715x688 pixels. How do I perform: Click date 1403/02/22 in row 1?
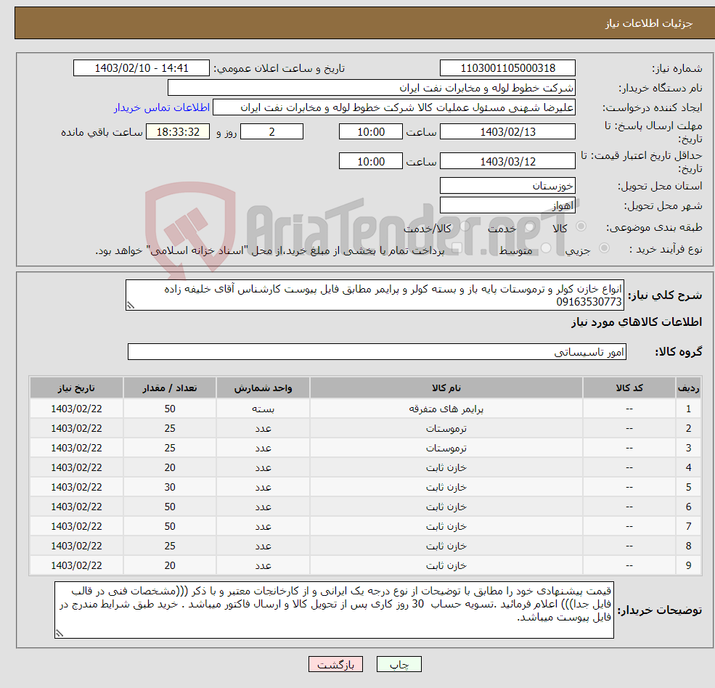(77, 409)
